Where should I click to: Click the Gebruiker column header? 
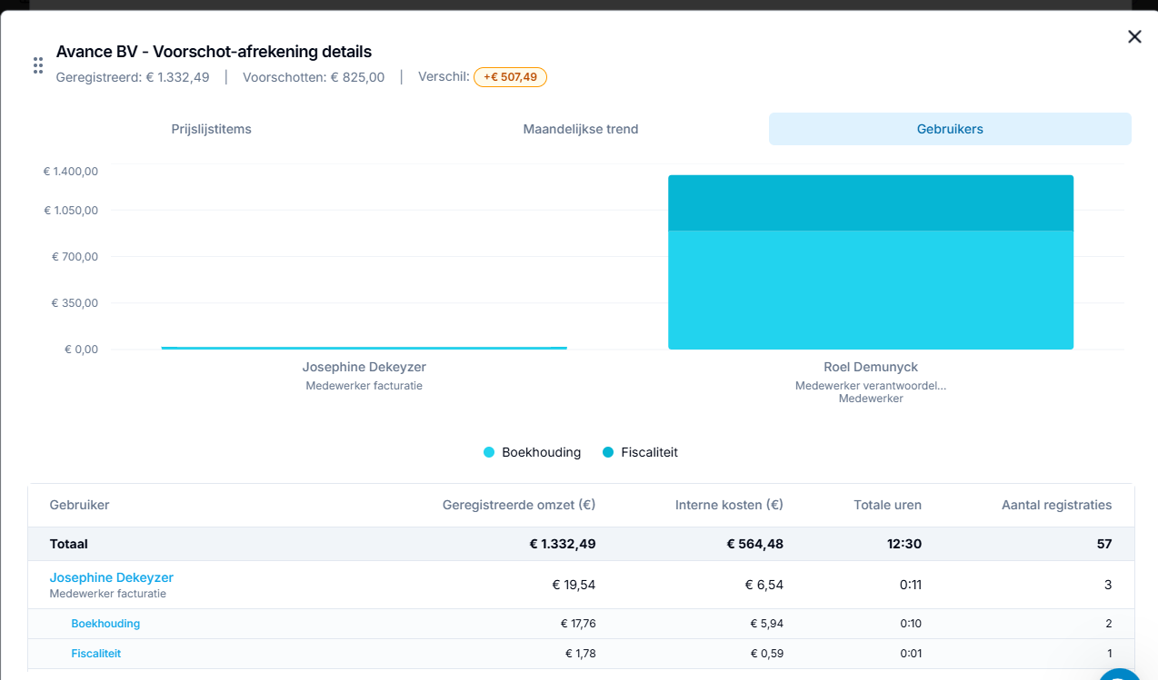(79, 505)
